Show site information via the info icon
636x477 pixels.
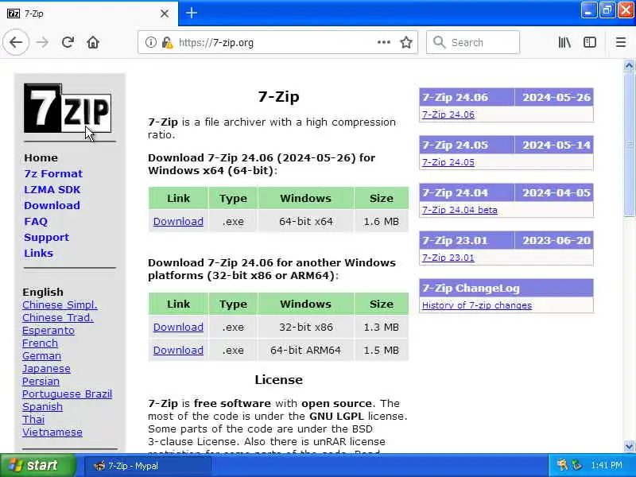pos(150,42)
